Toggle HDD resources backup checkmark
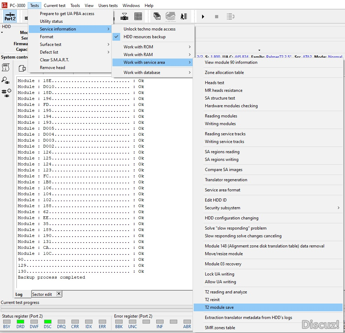This screenshot has width=345, height=333. [116, 37]
